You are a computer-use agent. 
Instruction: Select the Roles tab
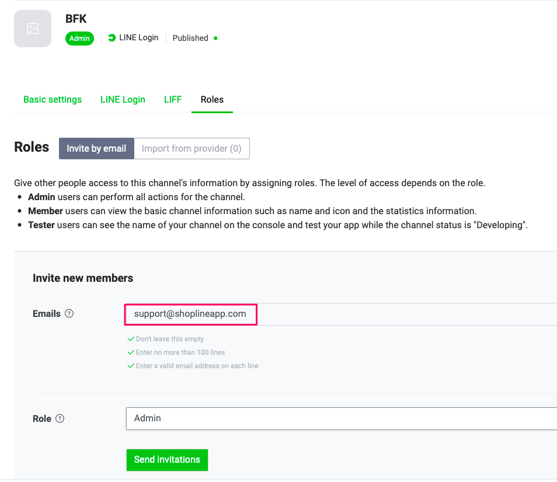212,99
